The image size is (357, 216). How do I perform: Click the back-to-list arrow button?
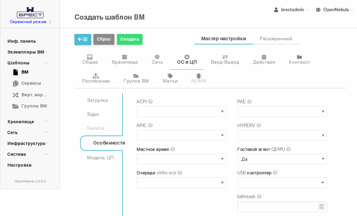(82, 39)
